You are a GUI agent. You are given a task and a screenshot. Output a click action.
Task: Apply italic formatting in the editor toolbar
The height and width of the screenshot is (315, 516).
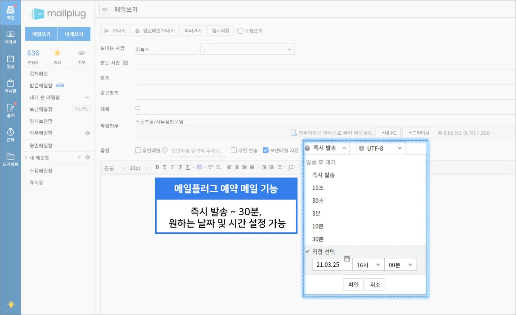coord(173,167)
